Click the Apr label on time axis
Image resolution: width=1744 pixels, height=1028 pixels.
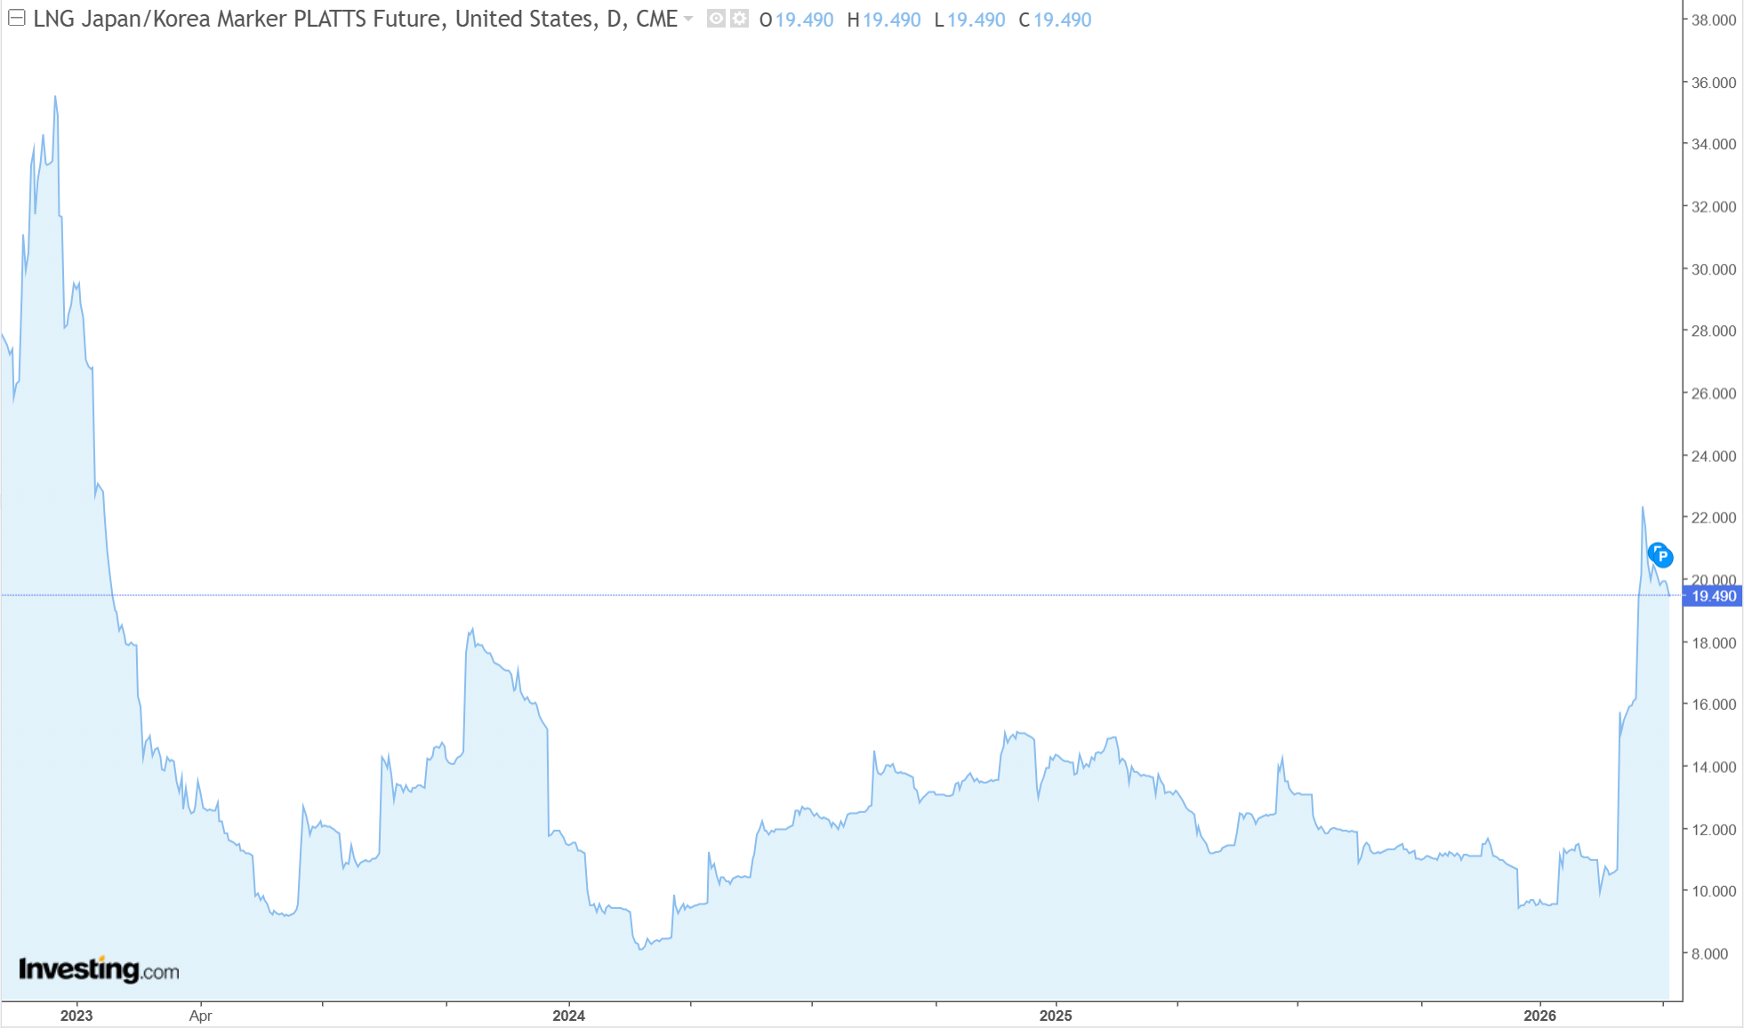coord(201,1016)
